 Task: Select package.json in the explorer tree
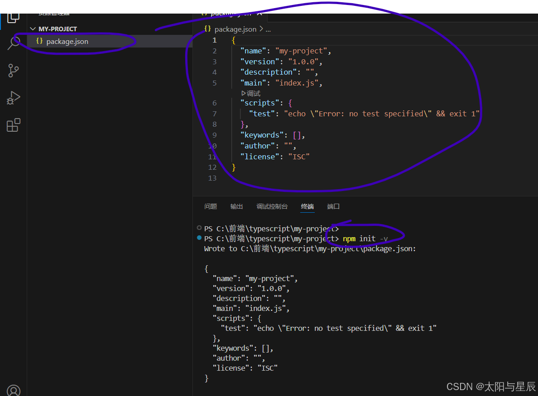click(x=110, y=42)
